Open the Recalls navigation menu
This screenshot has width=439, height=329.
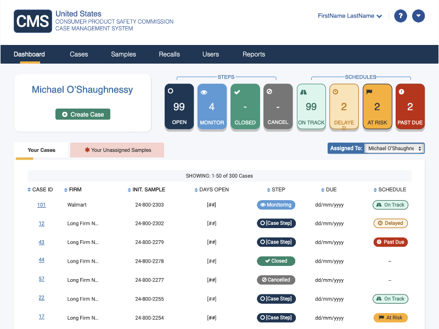pyautogui.click(x=169, y=54)
